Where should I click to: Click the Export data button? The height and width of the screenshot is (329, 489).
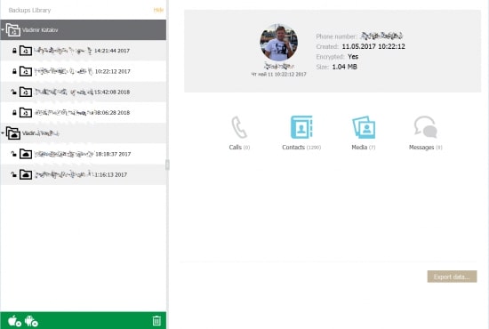pos(452,277)
